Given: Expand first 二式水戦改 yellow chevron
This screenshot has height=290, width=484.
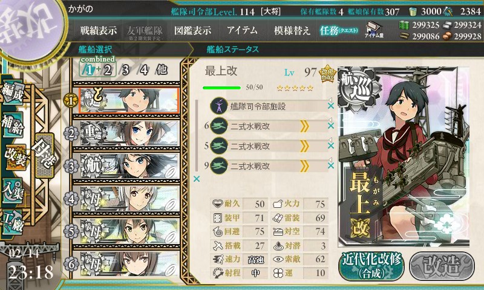Looking at the screenshot, I should [304, 126].
